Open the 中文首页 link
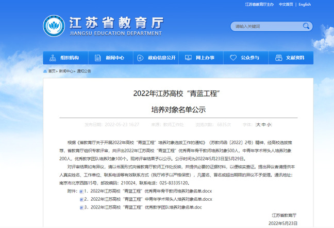This screenshot has width=334, height=228. [286, 5]
